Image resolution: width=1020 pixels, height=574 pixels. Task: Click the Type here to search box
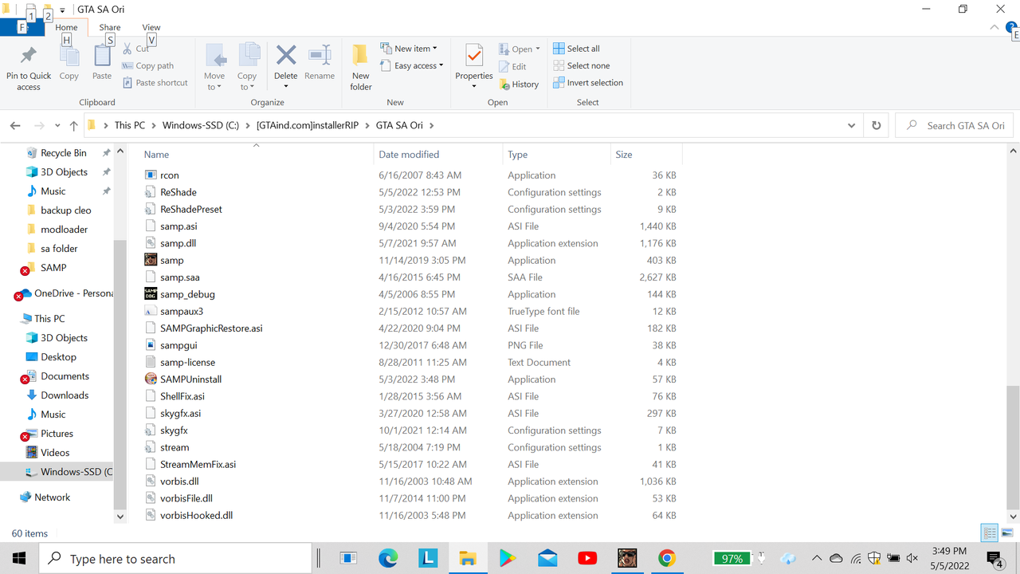pos(175,559)
